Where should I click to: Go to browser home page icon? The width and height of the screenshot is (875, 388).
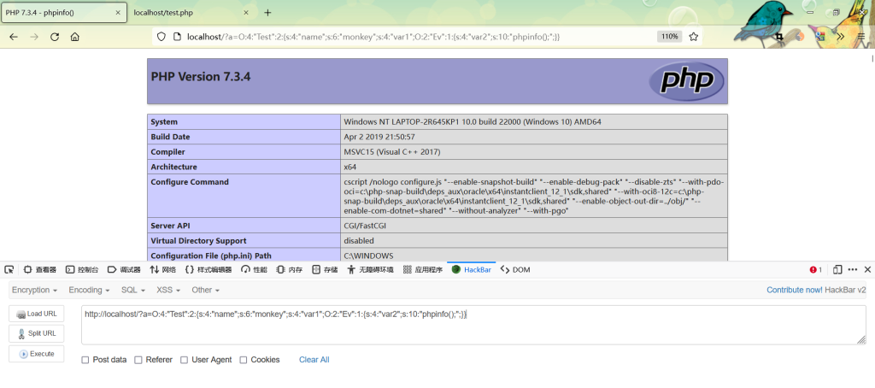click(x=75, y=37)
